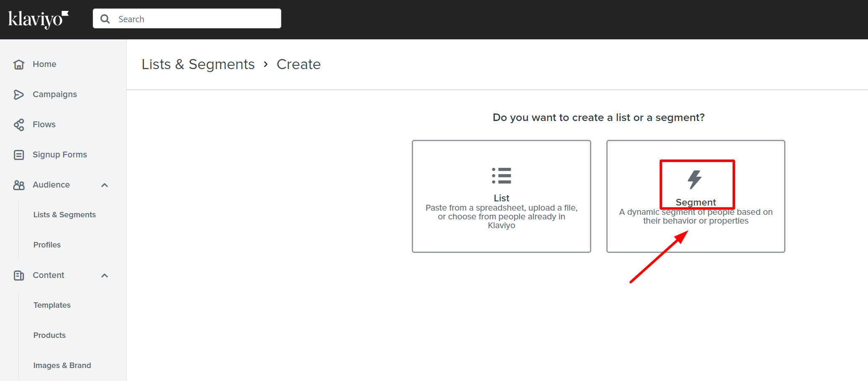Go to Templates under Content
The height and width of the screenshot is (381, 868).
[52, 305]
